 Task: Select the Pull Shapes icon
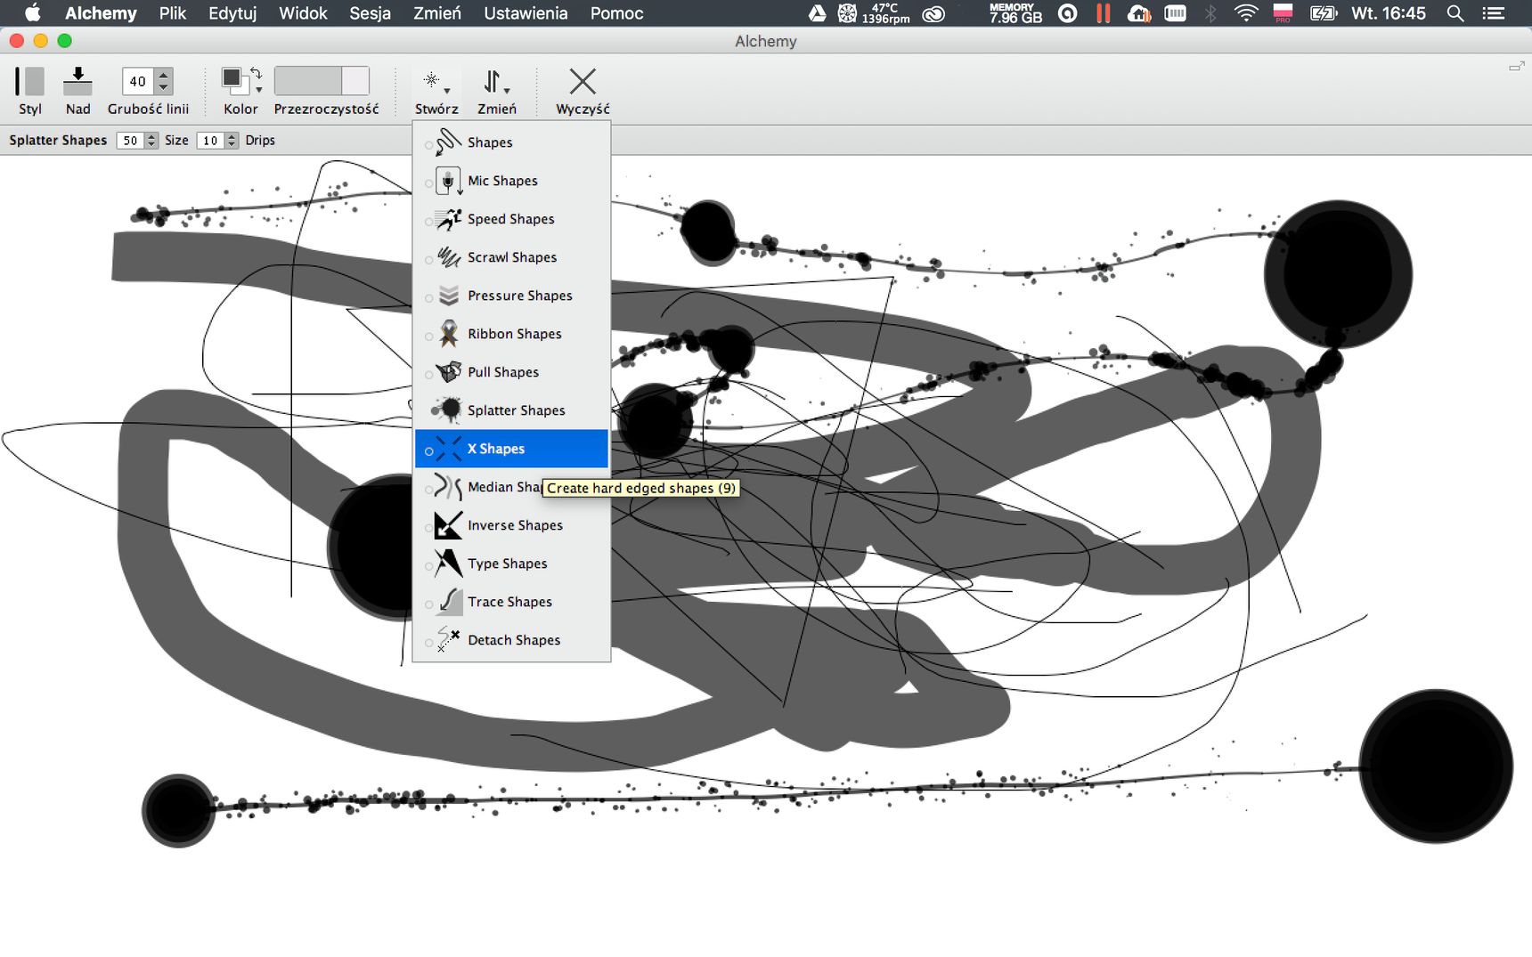[448, 372]
